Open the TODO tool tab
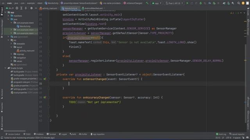 27,134
